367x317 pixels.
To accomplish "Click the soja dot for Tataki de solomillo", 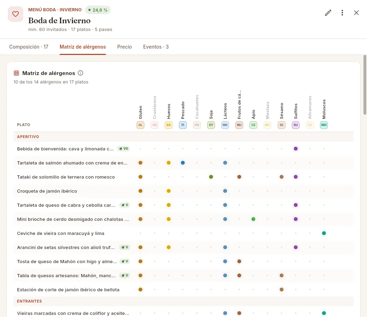I will [211, 177].
